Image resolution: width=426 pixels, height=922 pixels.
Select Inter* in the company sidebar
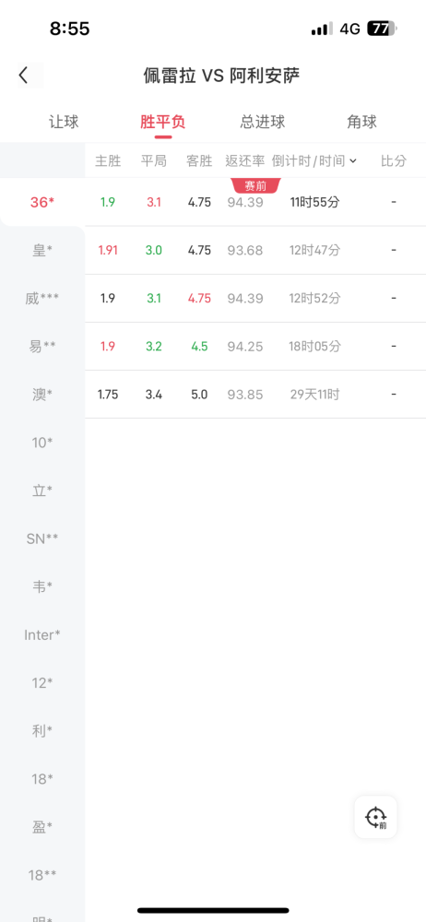[42, 635]
